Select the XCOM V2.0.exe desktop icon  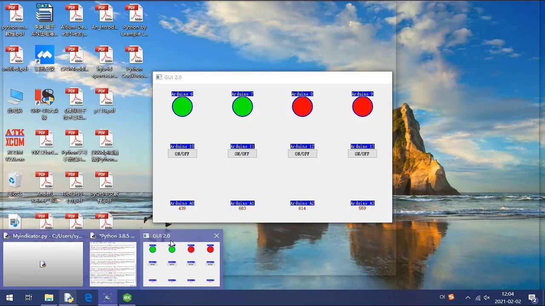point(14,145)
